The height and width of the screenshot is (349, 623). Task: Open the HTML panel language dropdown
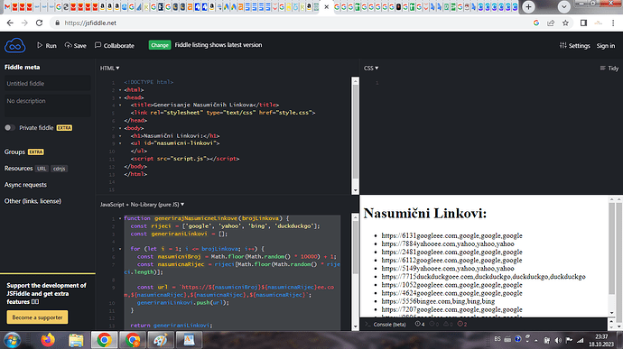pyautogui.click(x=109, y=69)
